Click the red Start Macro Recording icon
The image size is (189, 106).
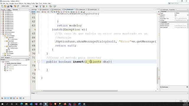point(76,12)
